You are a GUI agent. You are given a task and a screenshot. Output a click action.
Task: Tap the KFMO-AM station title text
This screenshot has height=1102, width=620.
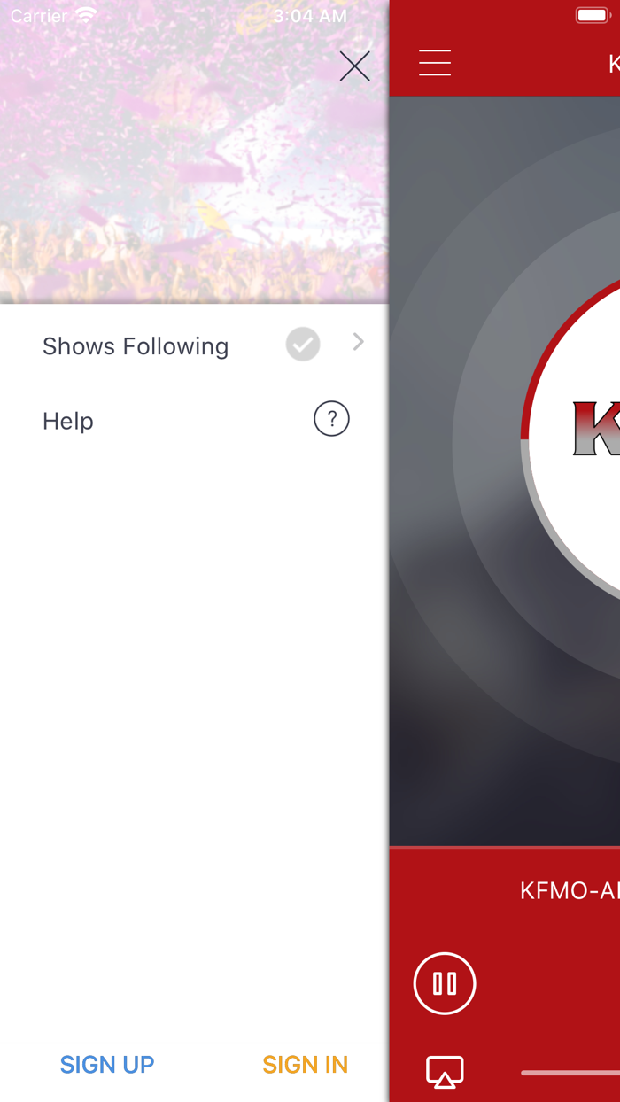click(x=570, y=891)
